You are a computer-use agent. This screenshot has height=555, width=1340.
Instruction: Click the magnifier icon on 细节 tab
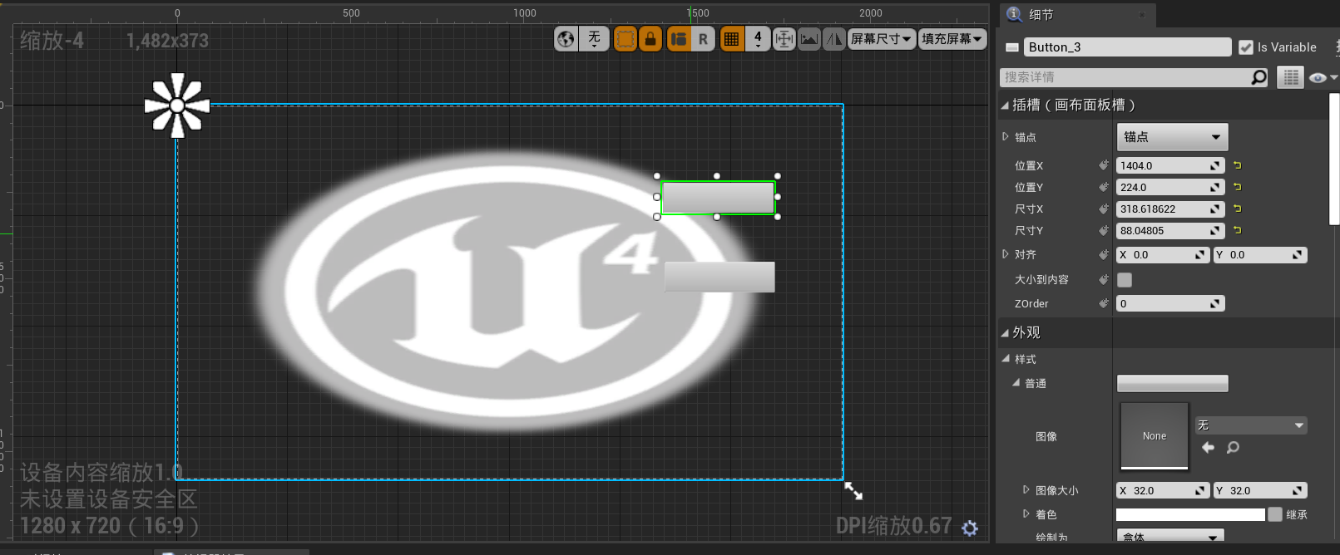click(1015, 14)
